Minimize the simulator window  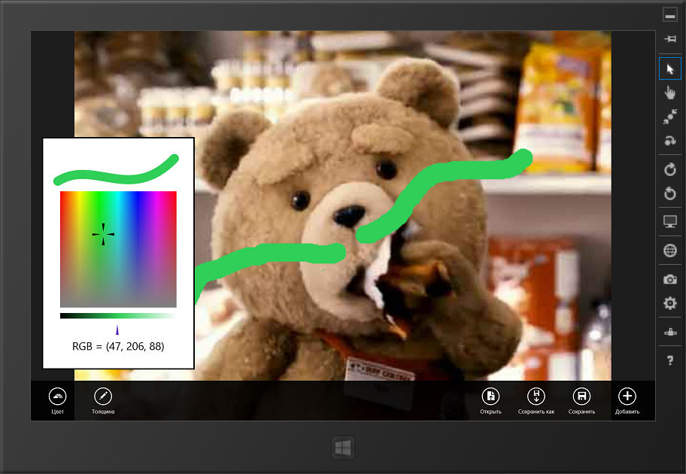(x=669, y=15)
